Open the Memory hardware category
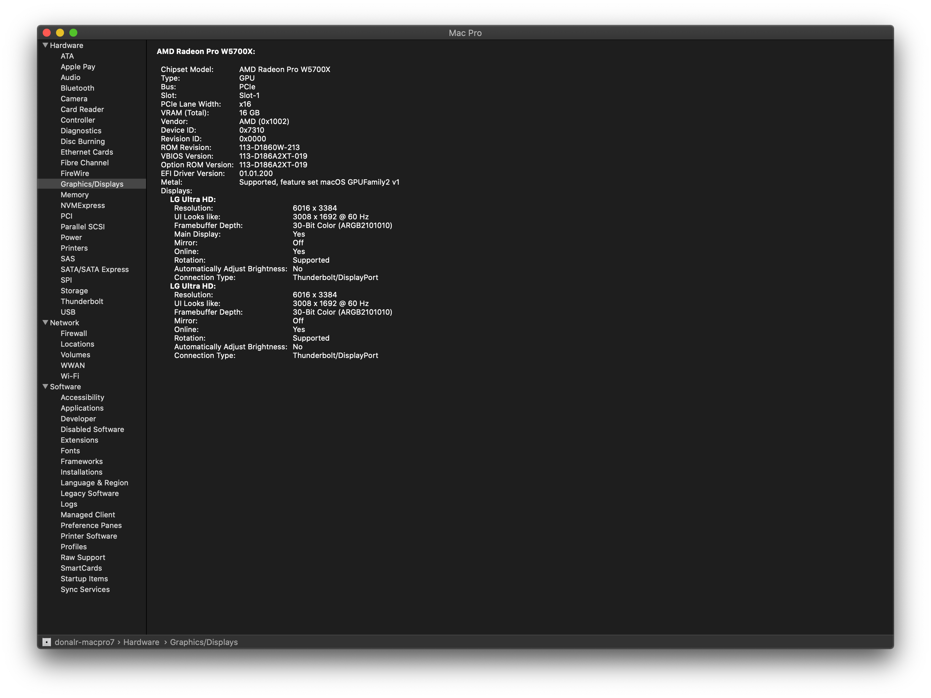This screenshot has width=931, height=698. pyautogui.click(x=74, y=195)
